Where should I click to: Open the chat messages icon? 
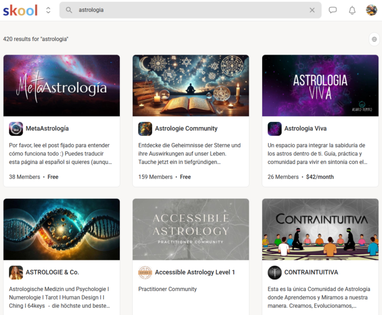click(333, 10)
